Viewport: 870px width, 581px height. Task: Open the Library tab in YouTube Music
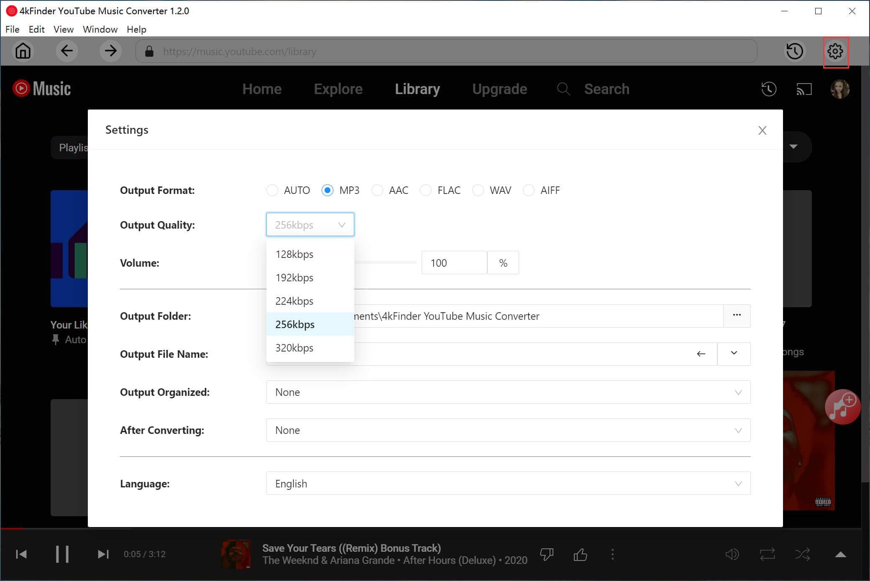418,89
